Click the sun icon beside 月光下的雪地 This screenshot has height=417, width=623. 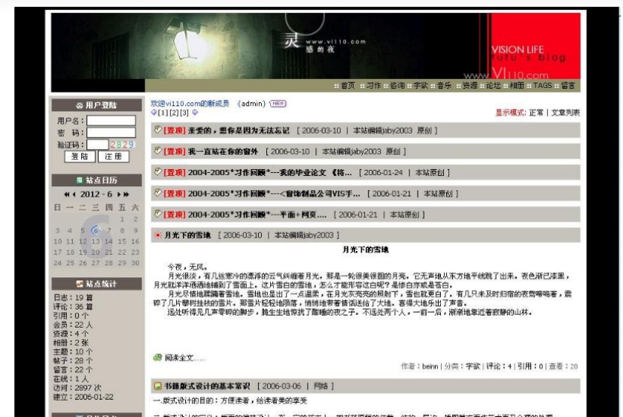coord(157,235)
